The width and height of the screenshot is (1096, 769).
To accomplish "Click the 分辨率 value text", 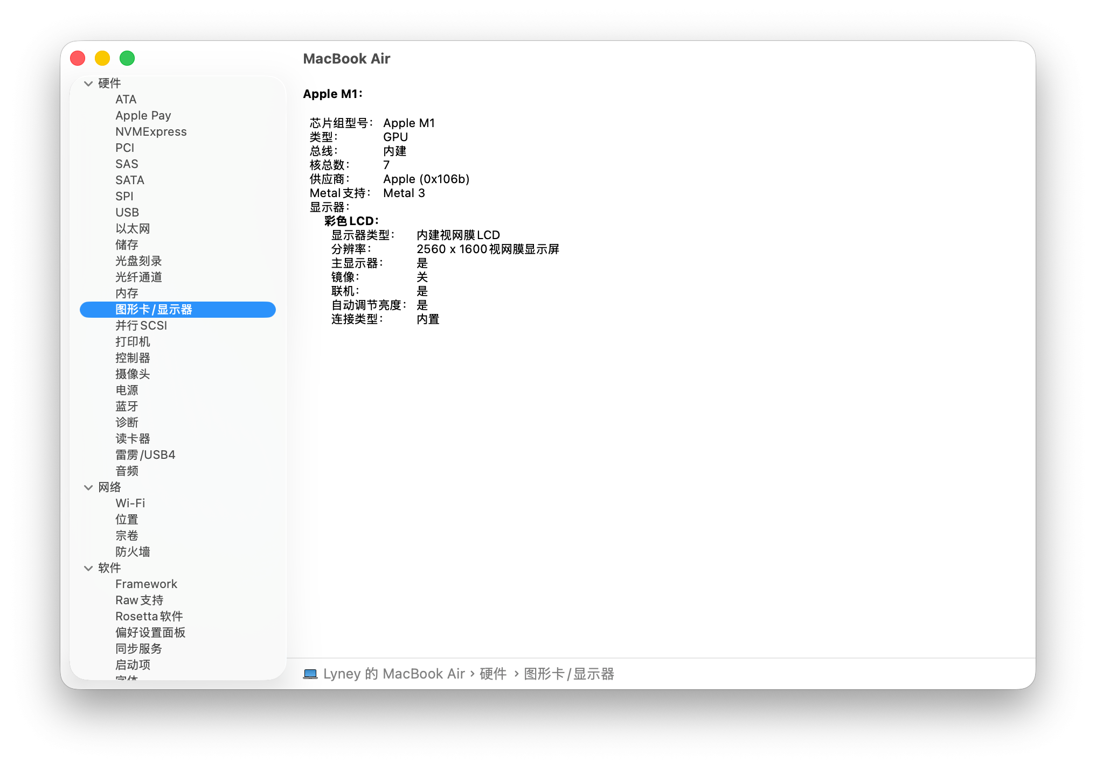I will [488, 249].
